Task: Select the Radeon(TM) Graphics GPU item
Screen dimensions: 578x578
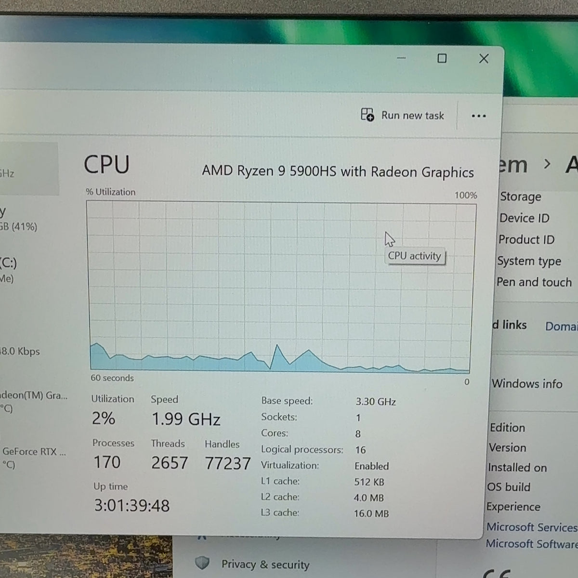Action: pos(33,402)
